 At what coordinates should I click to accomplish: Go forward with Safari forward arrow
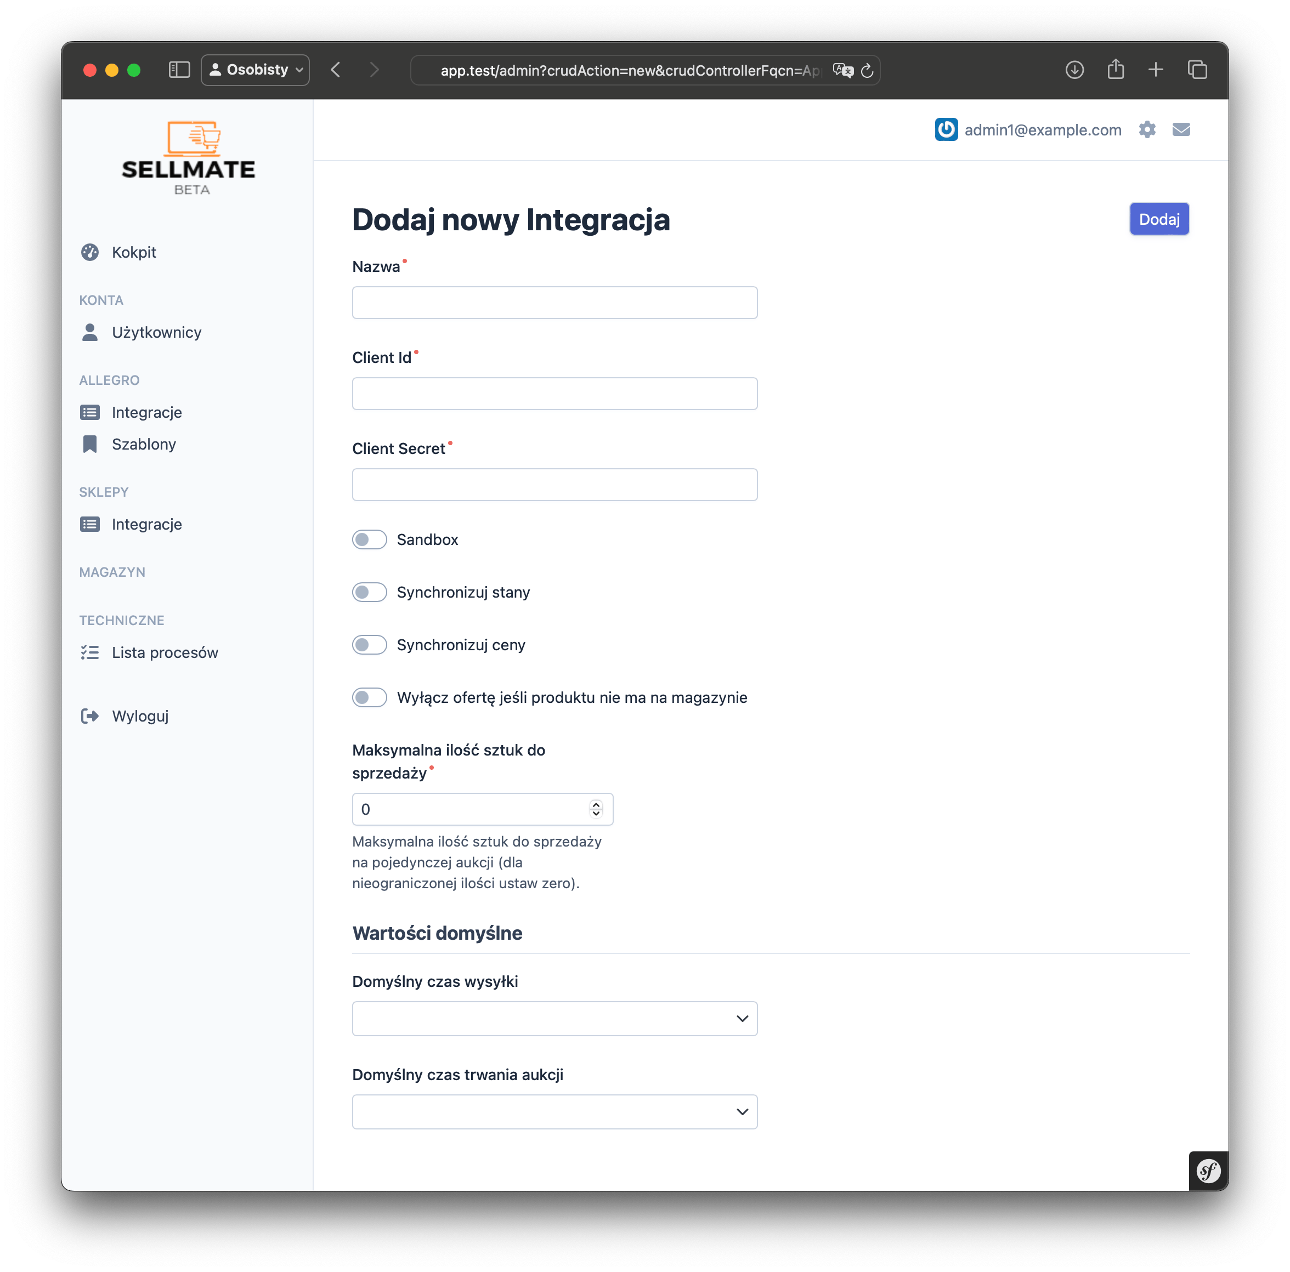pyautogui.click(x=374, y=70)
